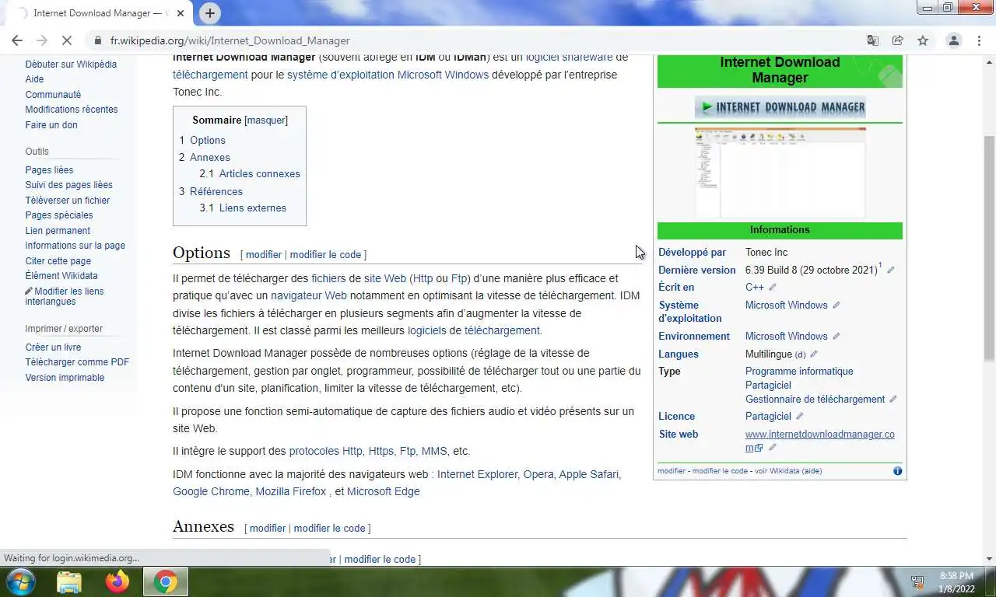996x597 pixels.
Task: Click modifier le code next to Options heading
Action: point(326,255)
